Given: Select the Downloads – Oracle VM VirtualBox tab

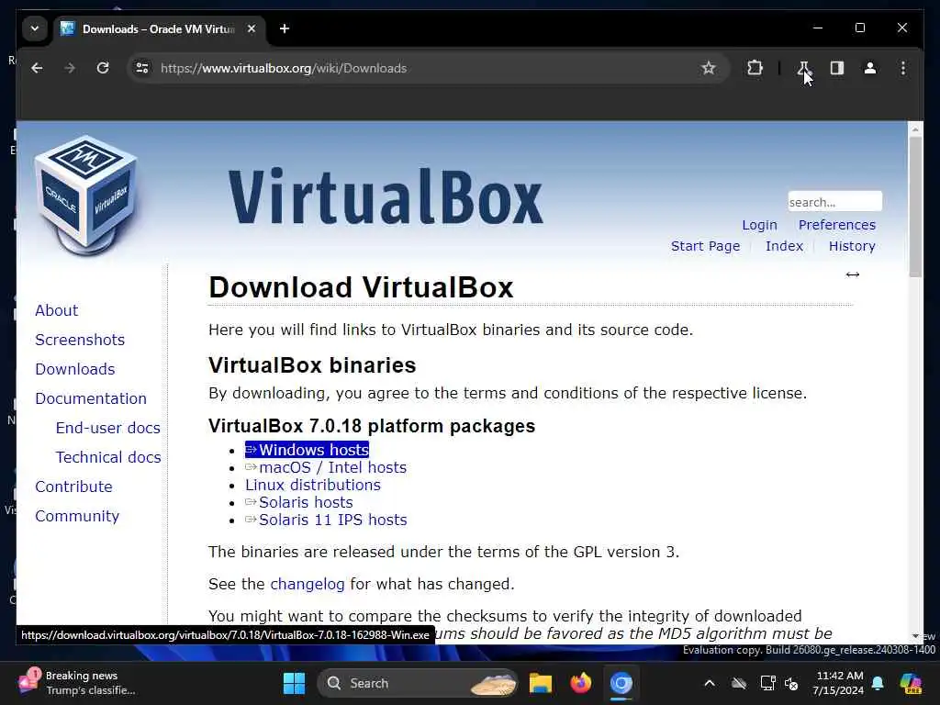Looking at the screenshot, I should tap(158, 28).
